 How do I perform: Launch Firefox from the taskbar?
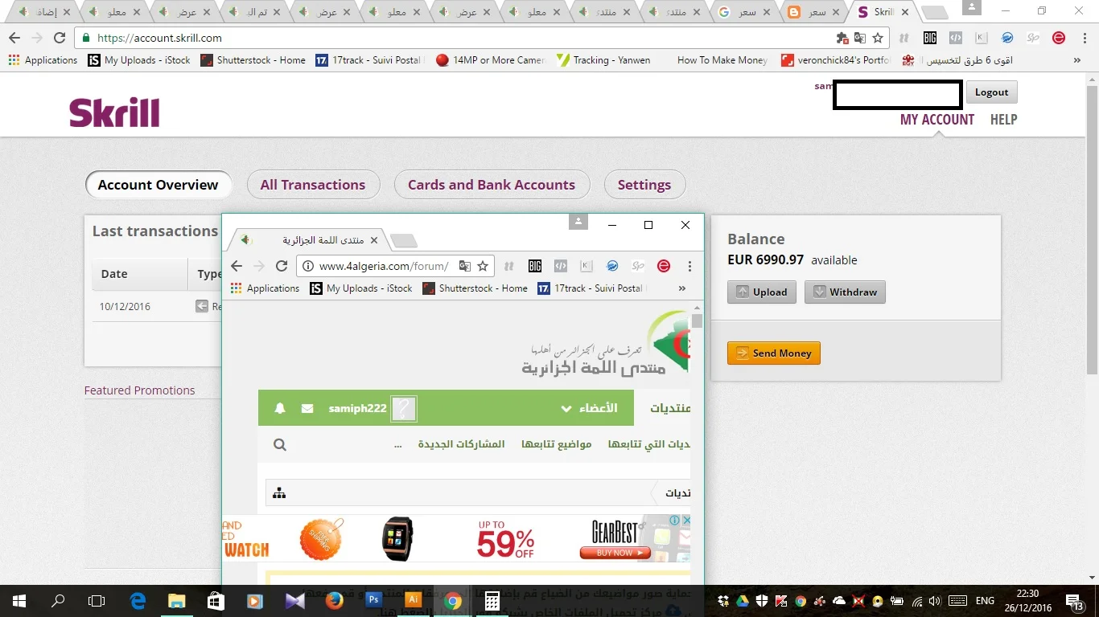point(334,600)
